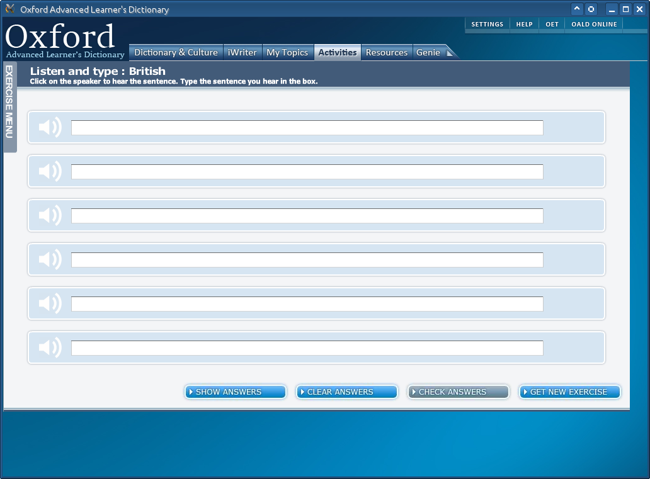Get a new exercise

coord(570,392)
